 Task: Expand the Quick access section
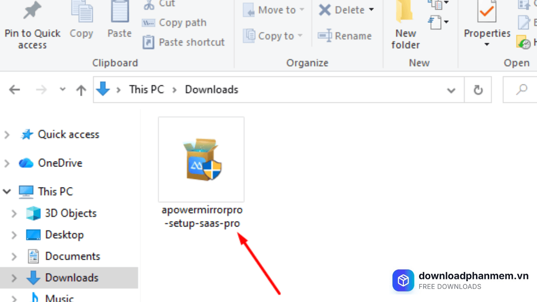[7, 135]
